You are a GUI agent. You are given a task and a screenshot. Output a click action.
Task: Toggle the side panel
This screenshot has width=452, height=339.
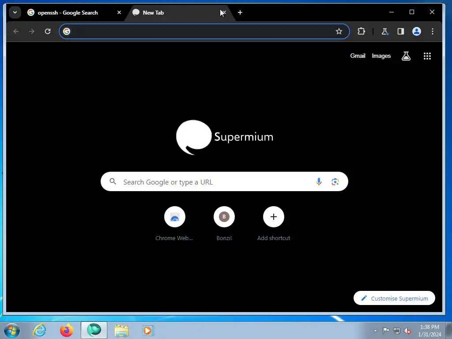pos(401,31)
